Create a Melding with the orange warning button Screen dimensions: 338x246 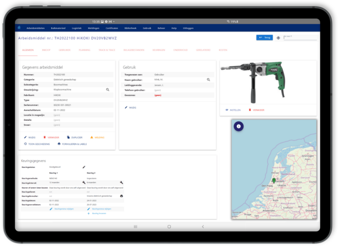[x=97, y=137]
